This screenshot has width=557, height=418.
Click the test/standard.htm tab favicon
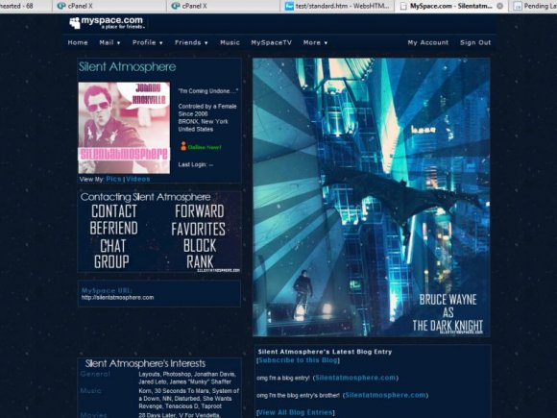pyautogui.click(x=289, y=6)
